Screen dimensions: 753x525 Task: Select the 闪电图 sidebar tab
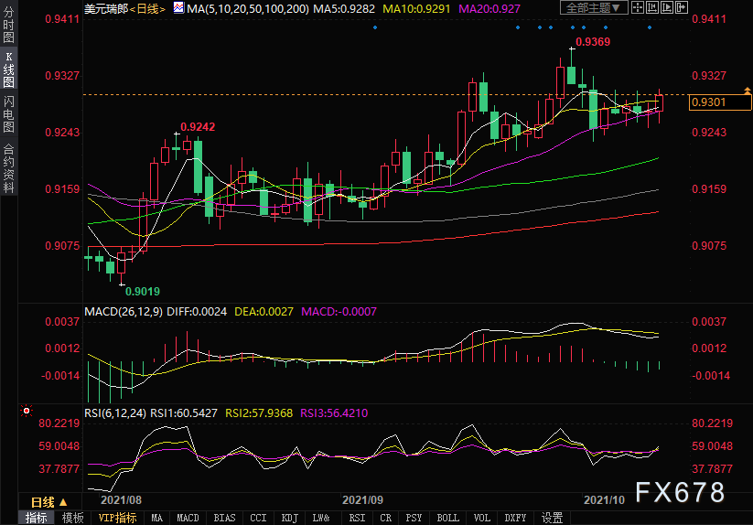tap(8, 113)
